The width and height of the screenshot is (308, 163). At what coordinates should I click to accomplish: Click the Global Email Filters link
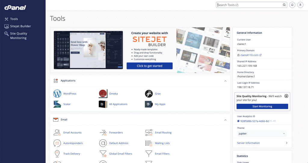tap(121, 154)
